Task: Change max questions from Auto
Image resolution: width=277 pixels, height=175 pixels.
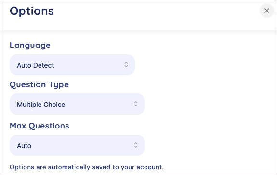Action: click(x=77, y=145)
